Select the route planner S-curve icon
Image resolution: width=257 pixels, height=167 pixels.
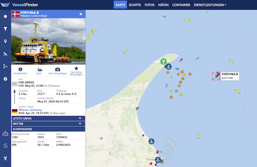click(x=6, y=146)
